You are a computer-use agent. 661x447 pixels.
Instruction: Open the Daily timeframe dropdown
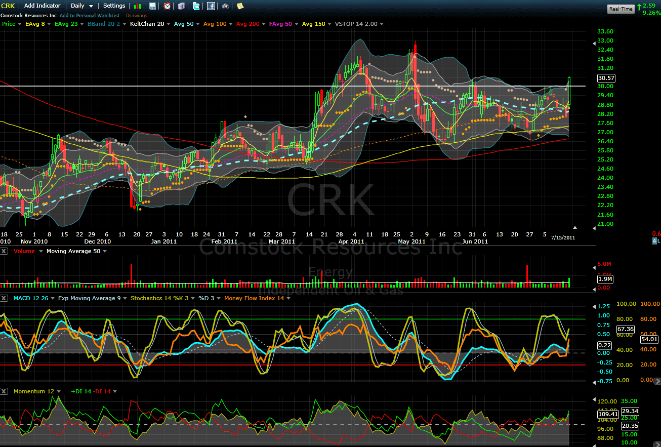81,6
